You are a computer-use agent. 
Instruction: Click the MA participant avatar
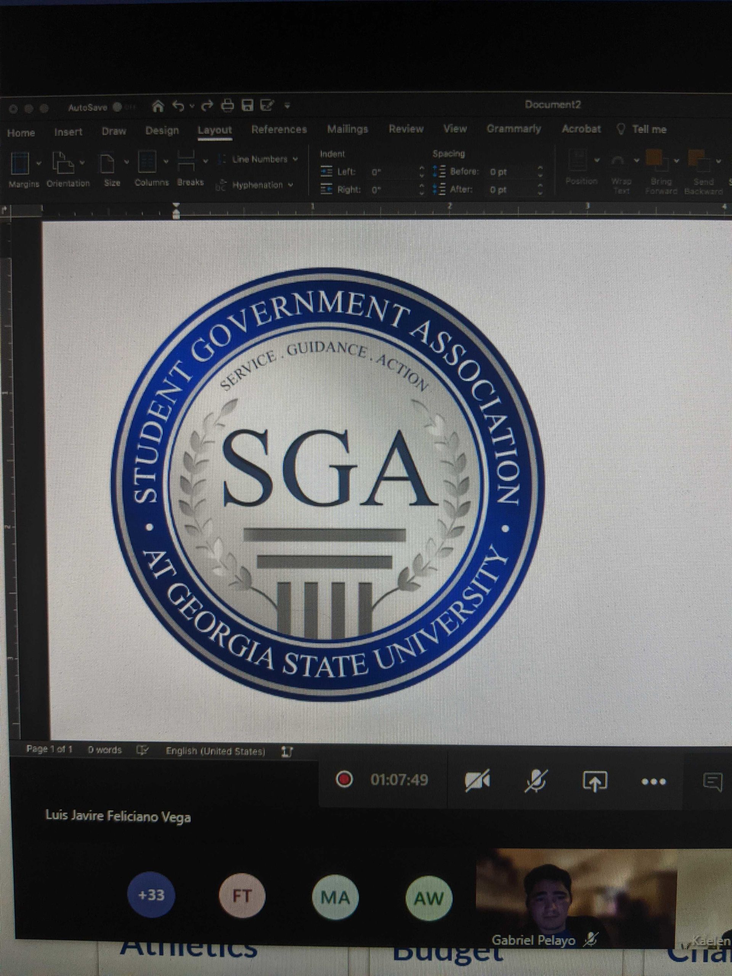pyautogui.click(x=335, y=897)
